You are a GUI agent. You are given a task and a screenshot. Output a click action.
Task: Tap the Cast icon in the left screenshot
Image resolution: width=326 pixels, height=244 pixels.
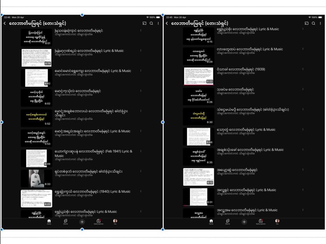coord(144,23)
